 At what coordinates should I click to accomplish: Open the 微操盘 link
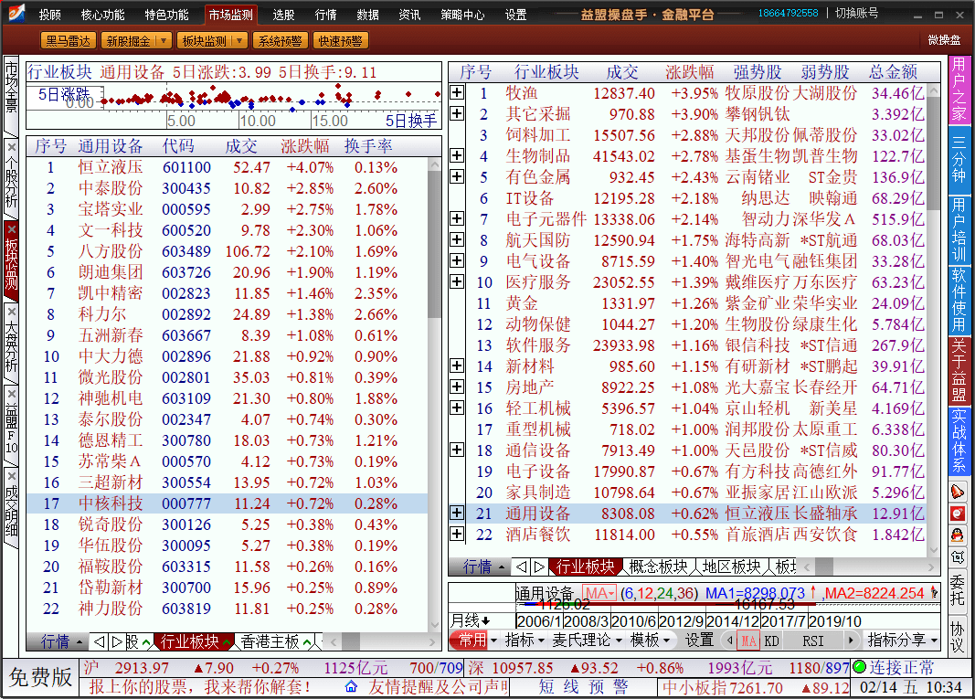tap(944, 40)
